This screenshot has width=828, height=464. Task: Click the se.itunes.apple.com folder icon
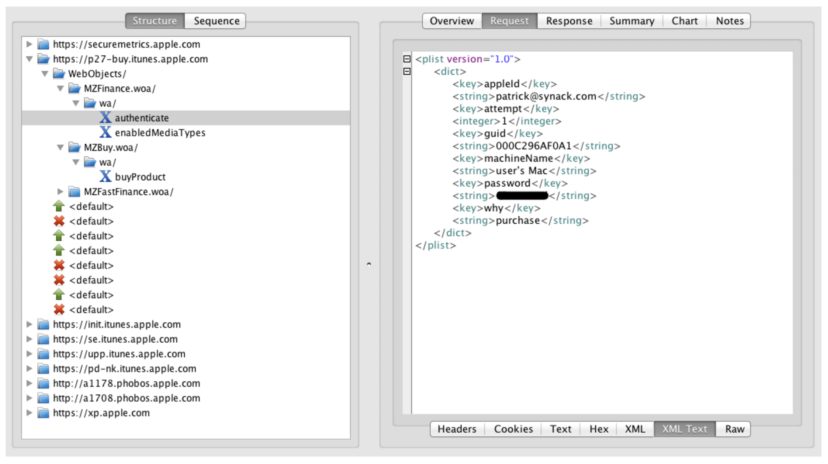[x=43, y=339]
